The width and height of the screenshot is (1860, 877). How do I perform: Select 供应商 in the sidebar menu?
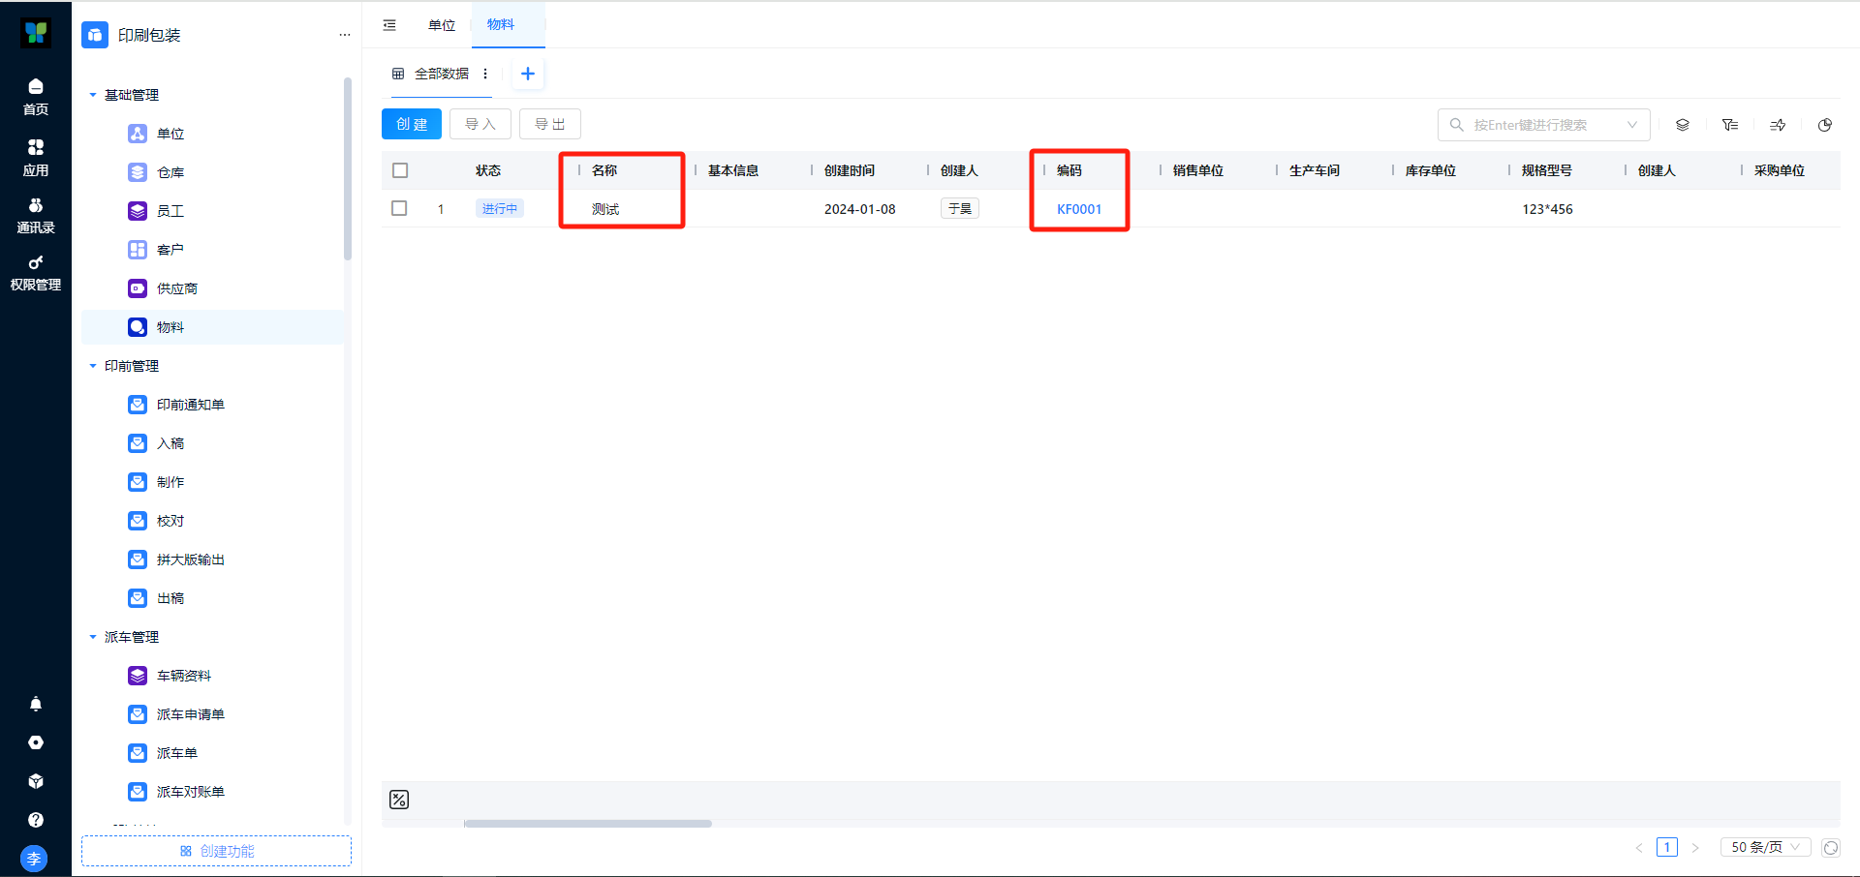(176, 288)
